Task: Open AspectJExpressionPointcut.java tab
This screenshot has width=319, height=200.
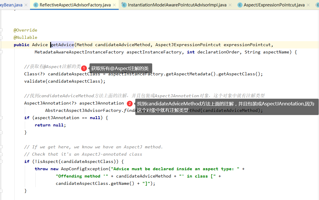Action: (274, 5)
